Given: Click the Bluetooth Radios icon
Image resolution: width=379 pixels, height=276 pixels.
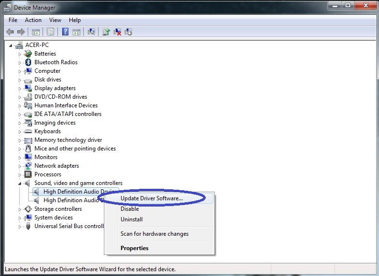Looking at the screenshot, I should pyautogui.click(x=28, y=62).
